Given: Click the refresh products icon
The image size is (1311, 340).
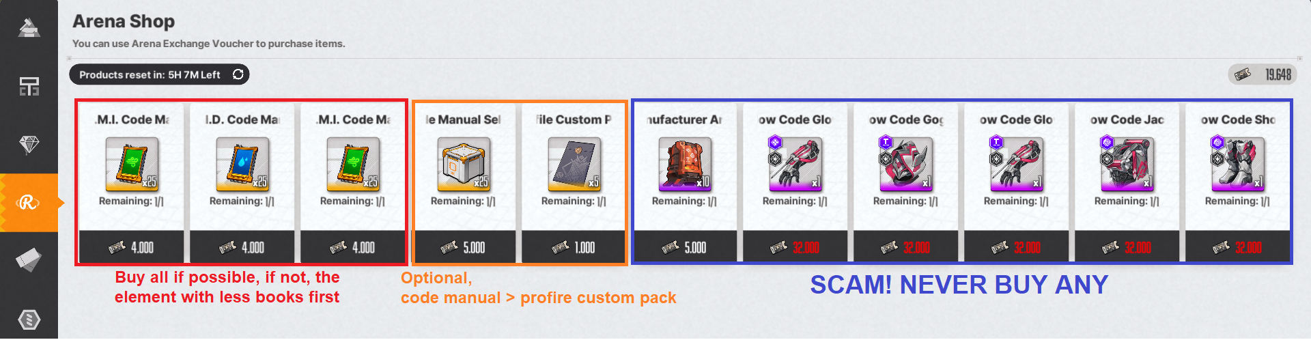Looking at the screenshot, I should (x=238, y=74).
